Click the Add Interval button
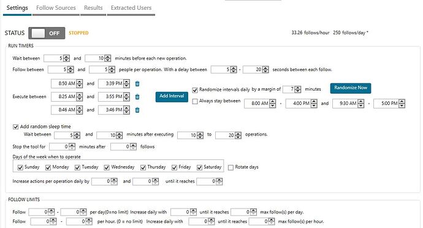423x228 pixels. tap(172, 97)
